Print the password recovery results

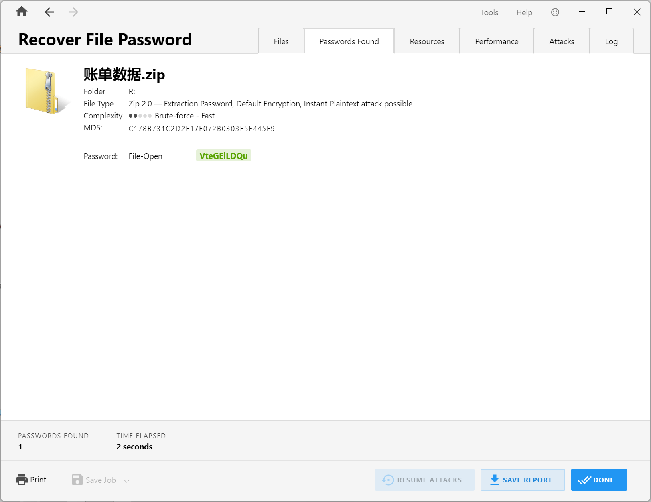[x=31, y=480]
